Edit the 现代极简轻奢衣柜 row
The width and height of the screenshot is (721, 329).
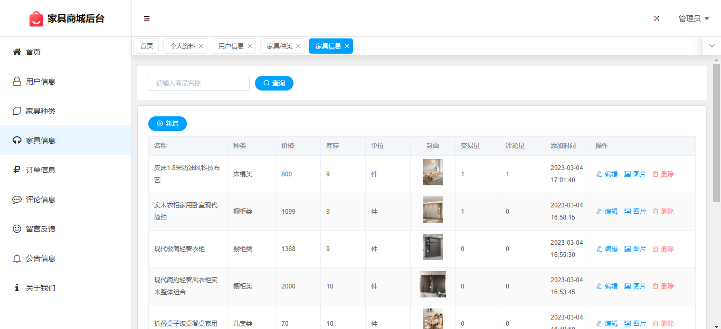point(606,249)
